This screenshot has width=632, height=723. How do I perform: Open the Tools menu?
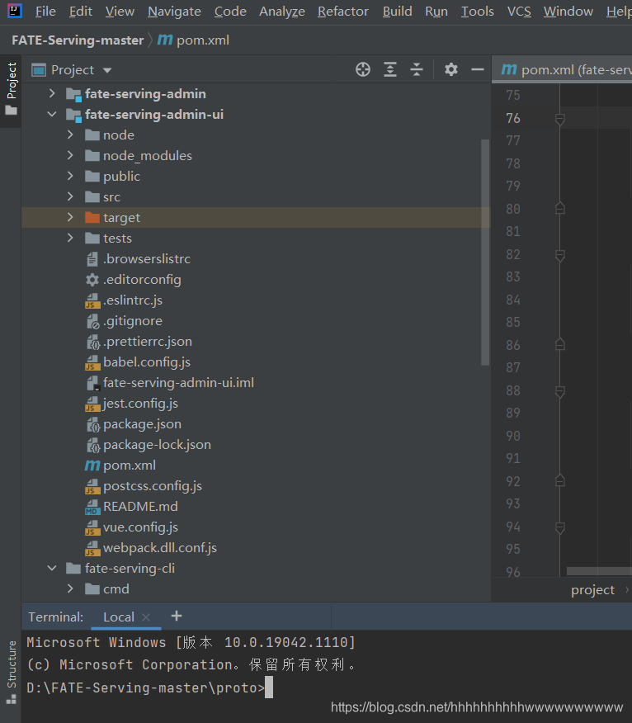478,11
